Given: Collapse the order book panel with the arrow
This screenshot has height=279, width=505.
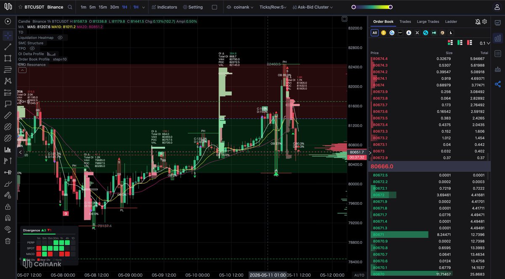Looking at the screenshot, I should coord(370,153).
